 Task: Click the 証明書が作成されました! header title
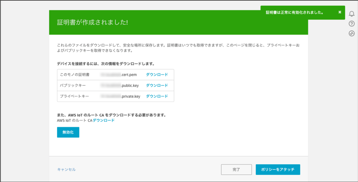[x=92, y=22]
